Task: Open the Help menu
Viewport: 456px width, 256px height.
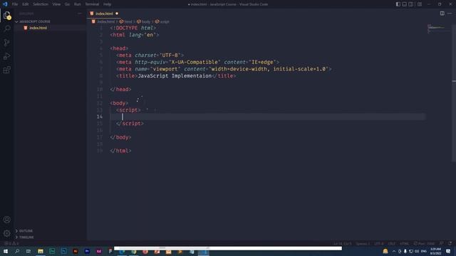Action: tap(108, 4)
